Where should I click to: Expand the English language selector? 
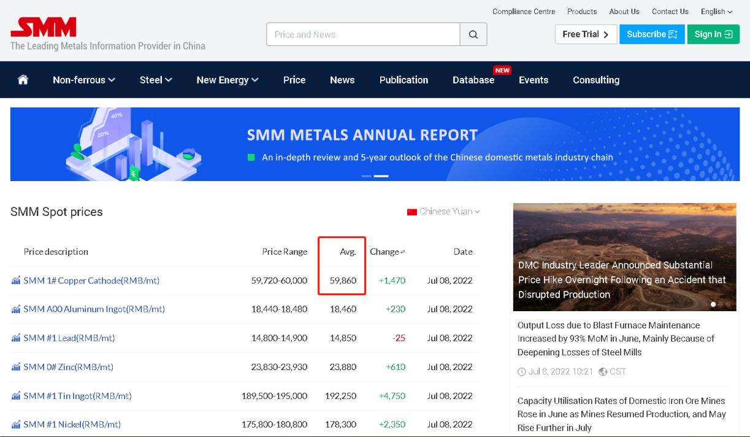[716, 12]
